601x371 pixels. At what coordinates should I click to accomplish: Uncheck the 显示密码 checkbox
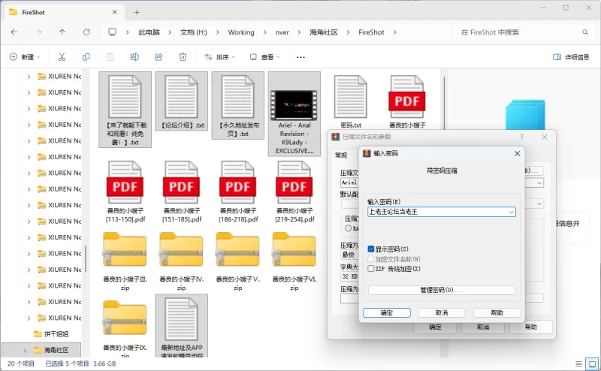[x=371, y=249]
